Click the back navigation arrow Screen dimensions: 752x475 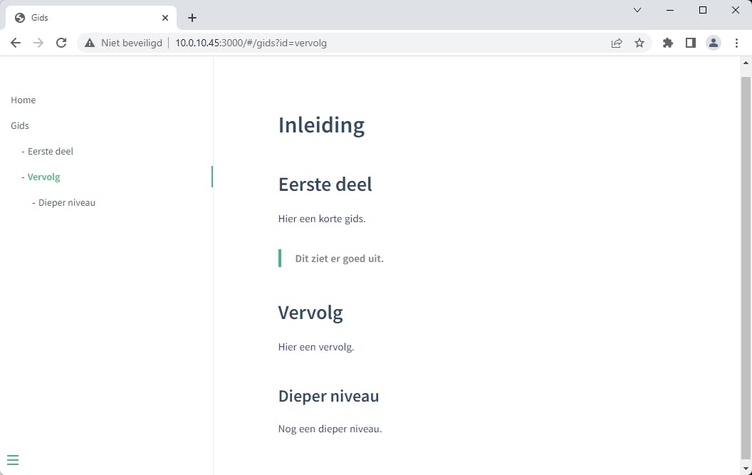[16, 43]
